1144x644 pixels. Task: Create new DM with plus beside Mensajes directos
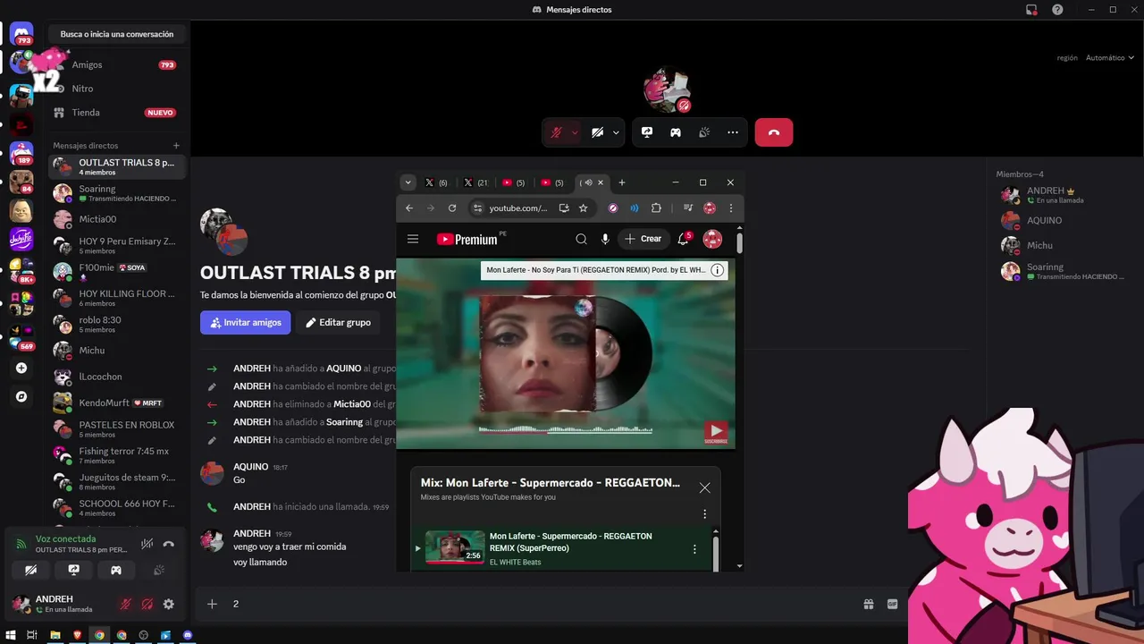(176, 146)
